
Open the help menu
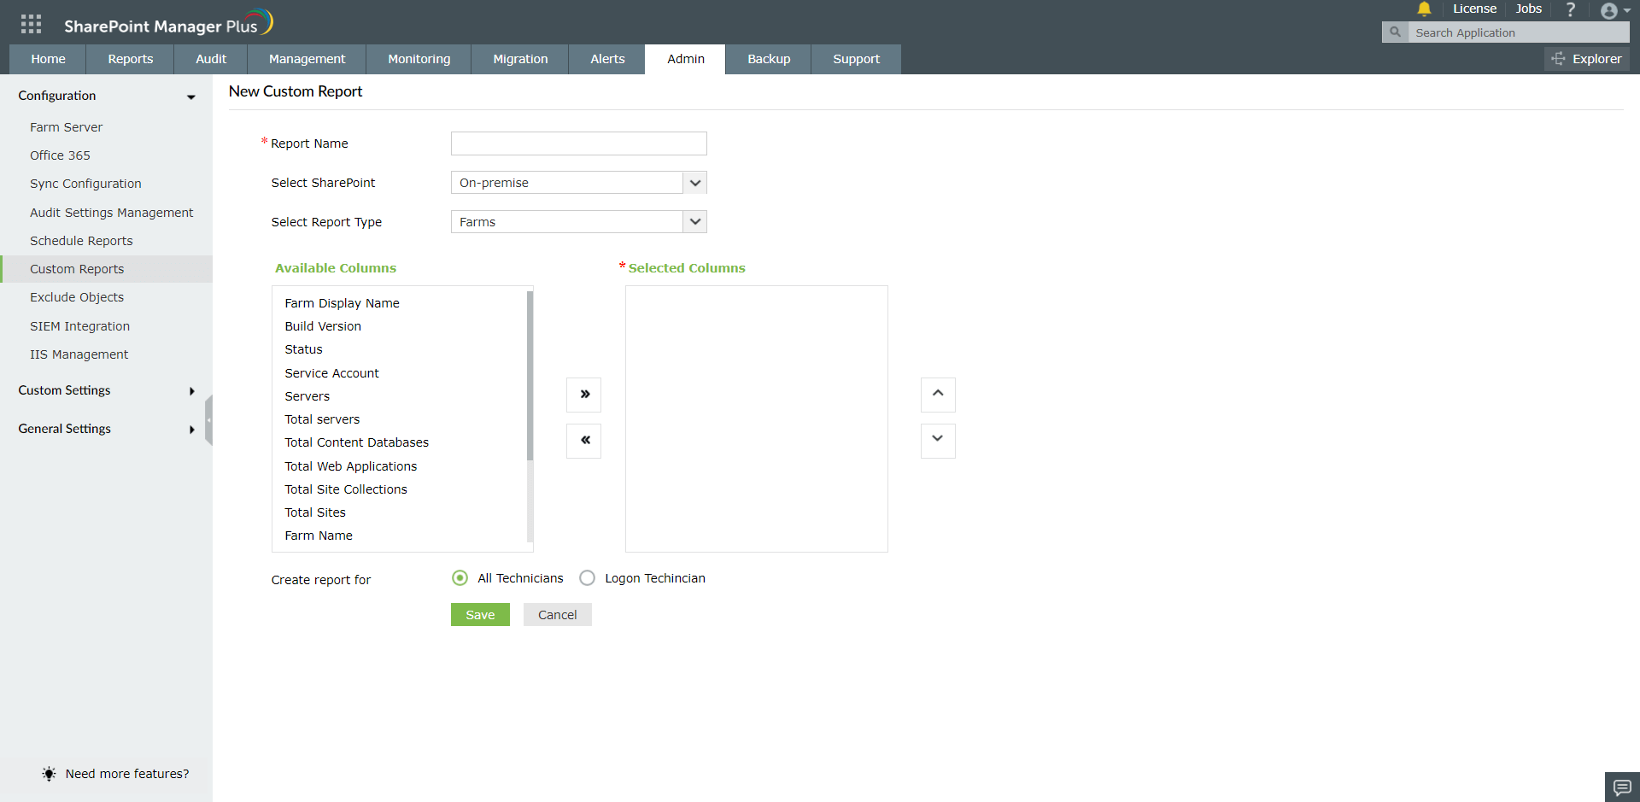(x=1571, y=9)
